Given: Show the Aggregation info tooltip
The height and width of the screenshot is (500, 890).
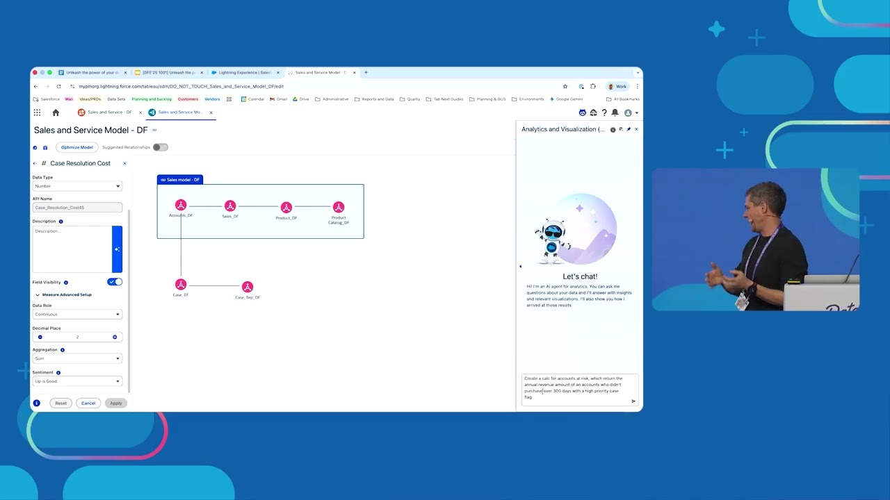Looking at the screenshot, I should pos(63,350).
